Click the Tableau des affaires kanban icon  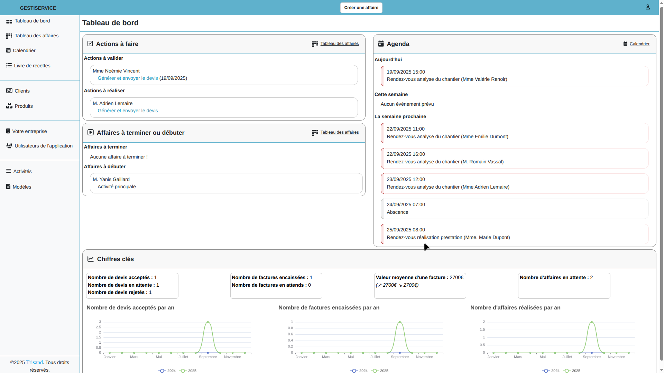(9, 36)
